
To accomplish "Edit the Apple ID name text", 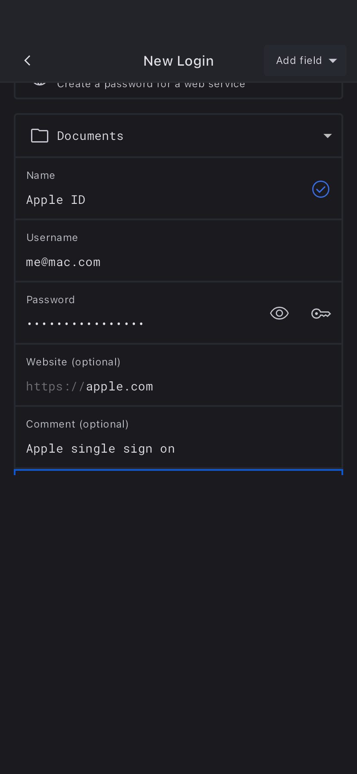I will [56, 200].
